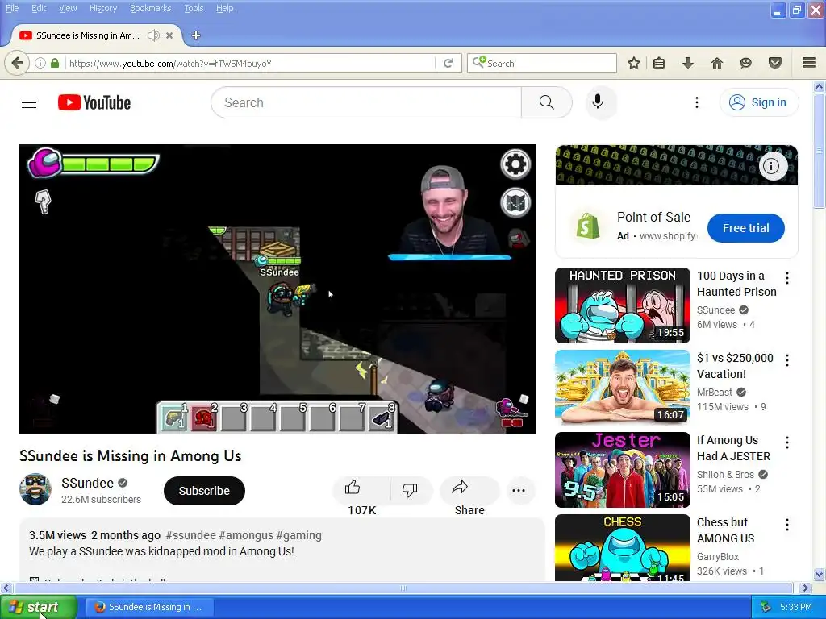Click the Firefox URL address bar
Screen dimensions: 826x619
pyautogui.click(x=250, y=63)
